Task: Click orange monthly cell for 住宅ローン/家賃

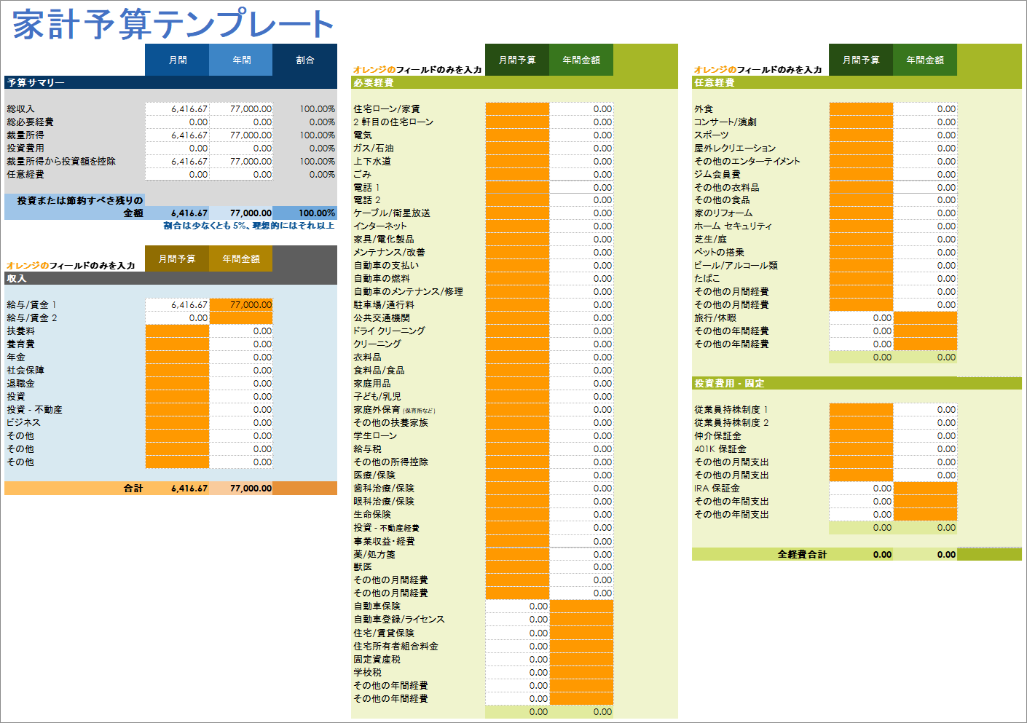Action: tap(517, 108)
